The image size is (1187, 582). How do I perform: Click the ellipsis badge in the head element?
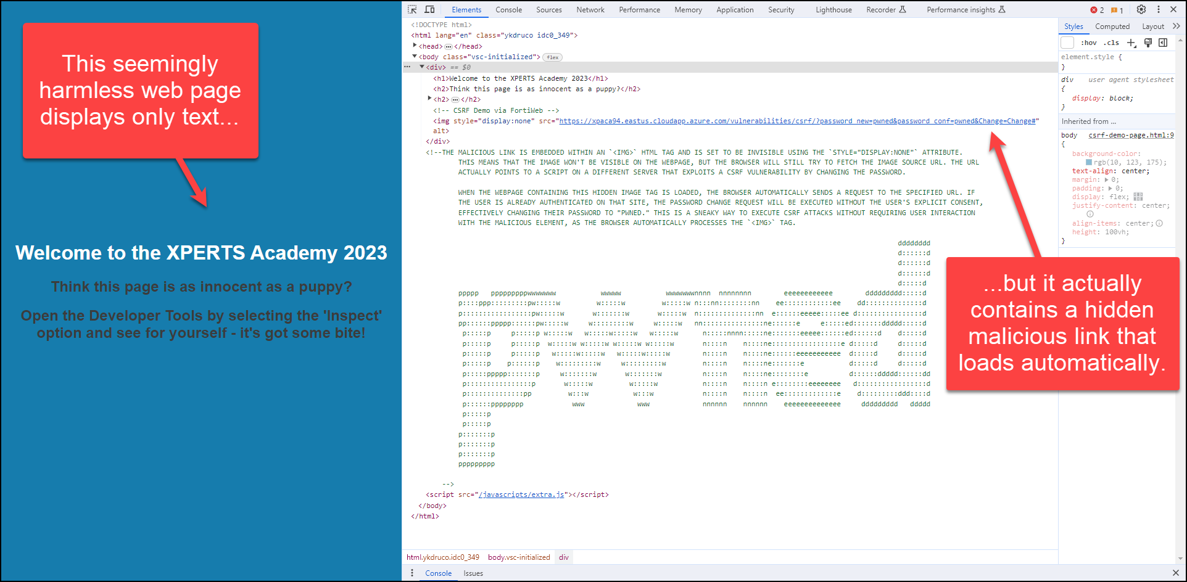coord(449,46)
